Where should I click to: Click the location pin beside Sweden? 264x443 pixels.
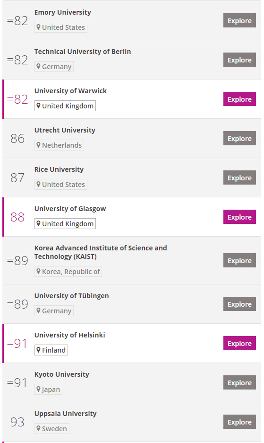click(x=38, y=429)
